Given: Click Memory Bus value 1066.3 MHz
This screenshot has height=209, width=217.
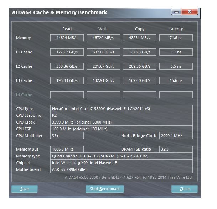Looking at the screenshot, I should tap(67, 149).
